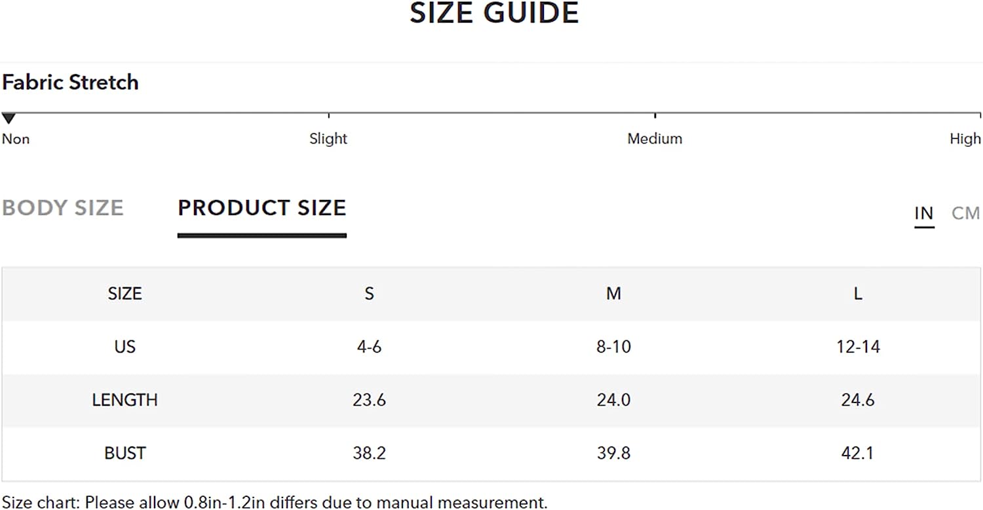Viewport: 983px width, 510px height.
Task: Select the M size column header
Action: (x=613, y=294)
